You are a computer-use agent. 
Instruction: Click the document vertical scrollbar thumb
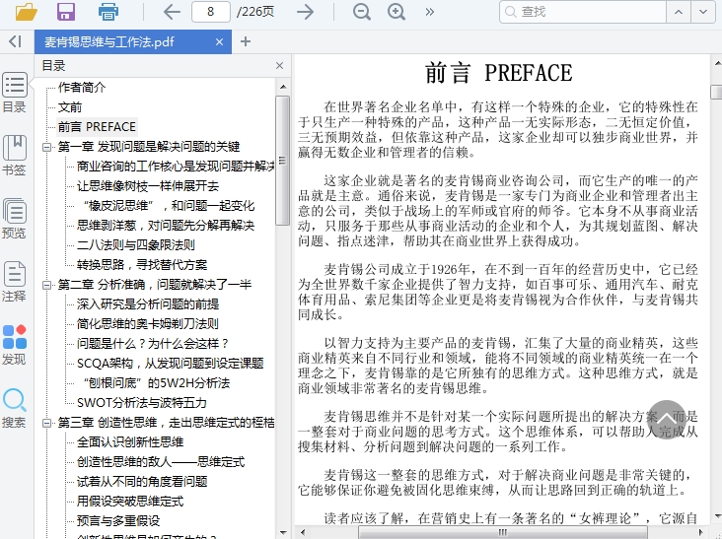click(x=716, y=92)
